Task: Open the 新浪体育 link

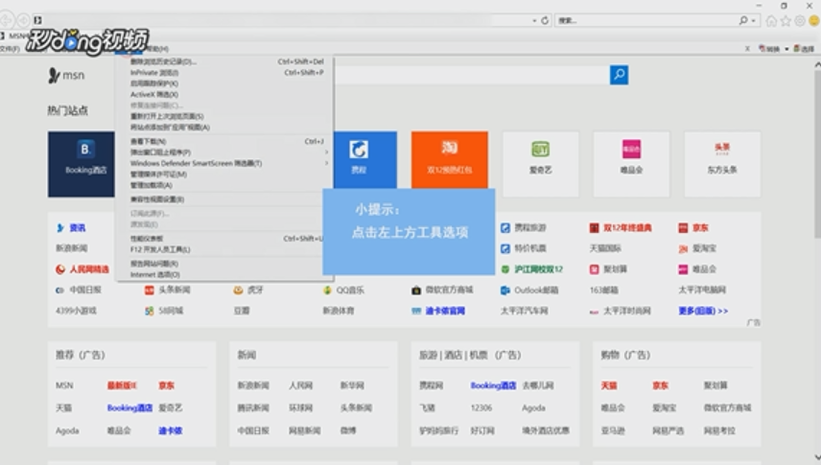Action: pos(339,311)
